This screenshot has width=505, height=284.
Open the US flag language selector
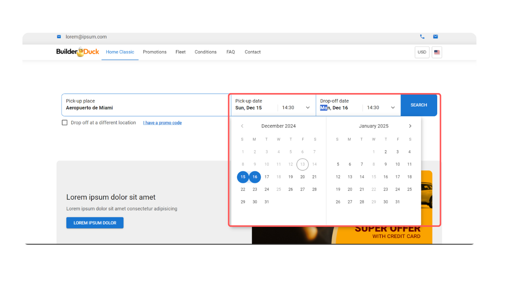(437, 52)
